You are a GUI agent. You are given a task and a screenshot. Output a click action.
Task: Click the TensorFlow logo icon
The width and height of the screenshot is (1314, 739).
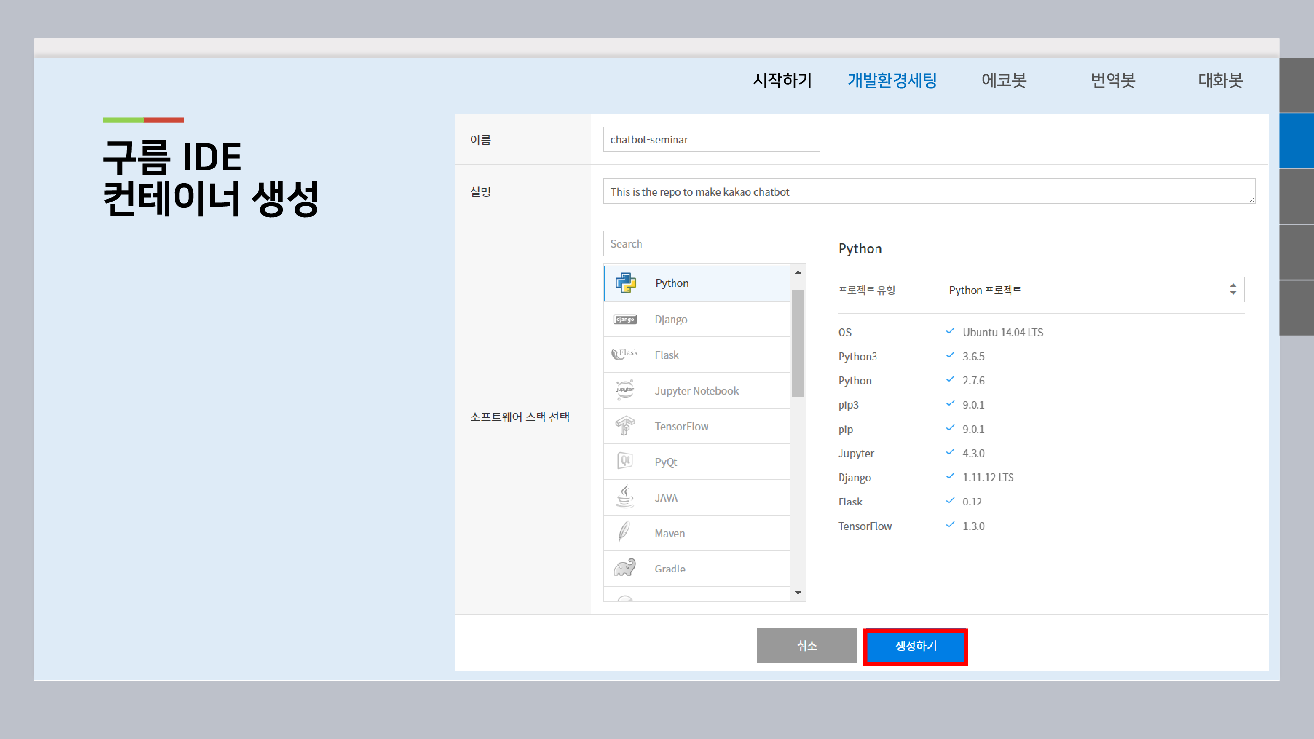tap(624, 426)
